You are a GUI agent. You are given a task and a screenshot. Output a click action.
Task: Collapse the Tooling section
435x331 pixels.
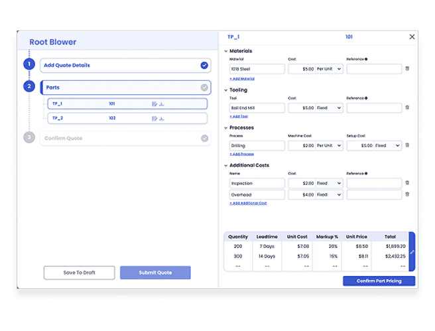pos(225,90)
